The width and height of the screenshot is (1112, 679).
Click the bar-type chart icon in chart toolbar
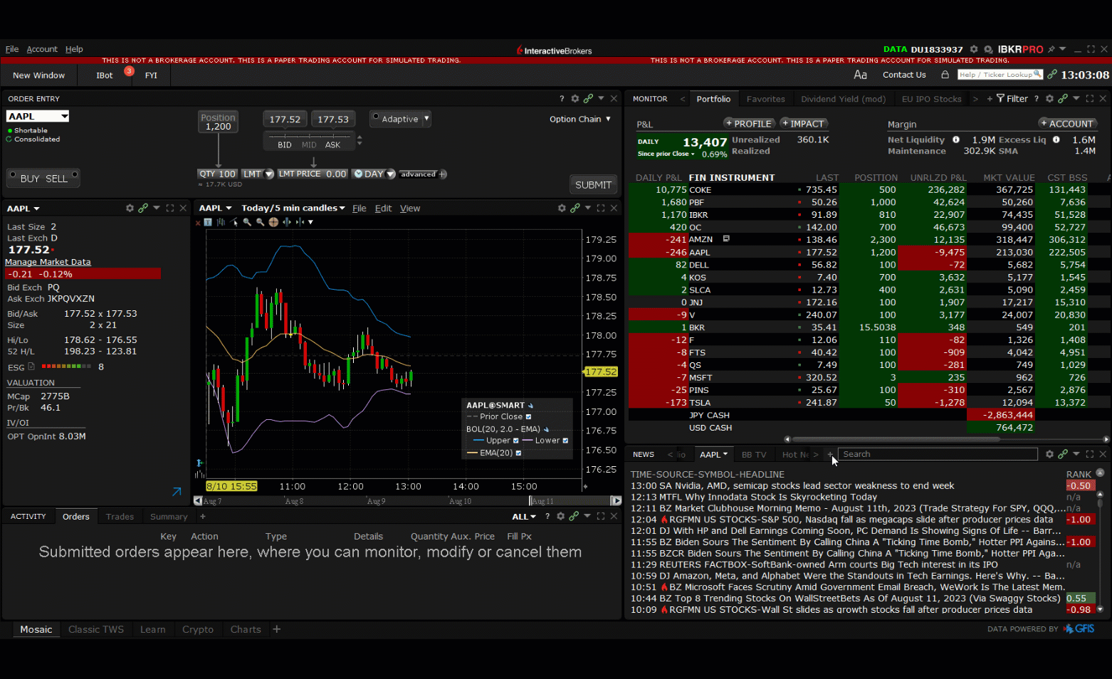221,222
